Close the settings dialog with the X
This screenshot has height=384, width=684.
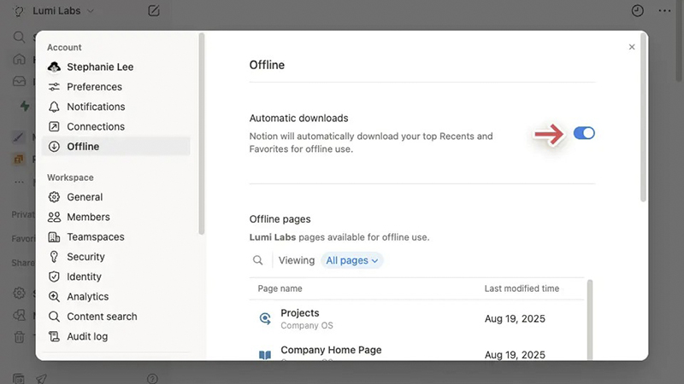click(632, 47)
